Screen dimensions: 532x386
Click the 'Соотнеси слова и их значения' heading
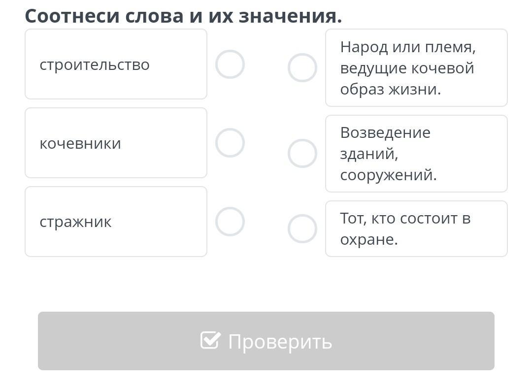pyautogui.click(x=183, y=16)
